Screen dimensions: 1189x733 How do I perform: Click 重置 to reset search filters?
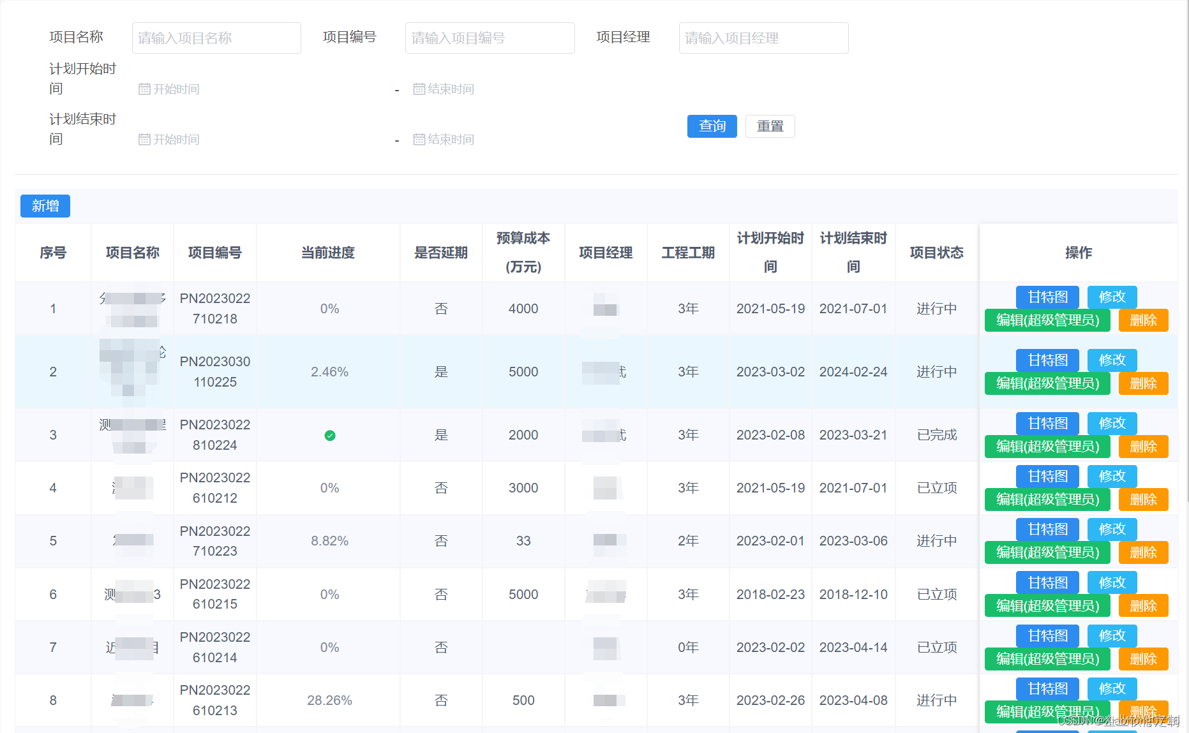pyautogui.click(x=770, y=126)
